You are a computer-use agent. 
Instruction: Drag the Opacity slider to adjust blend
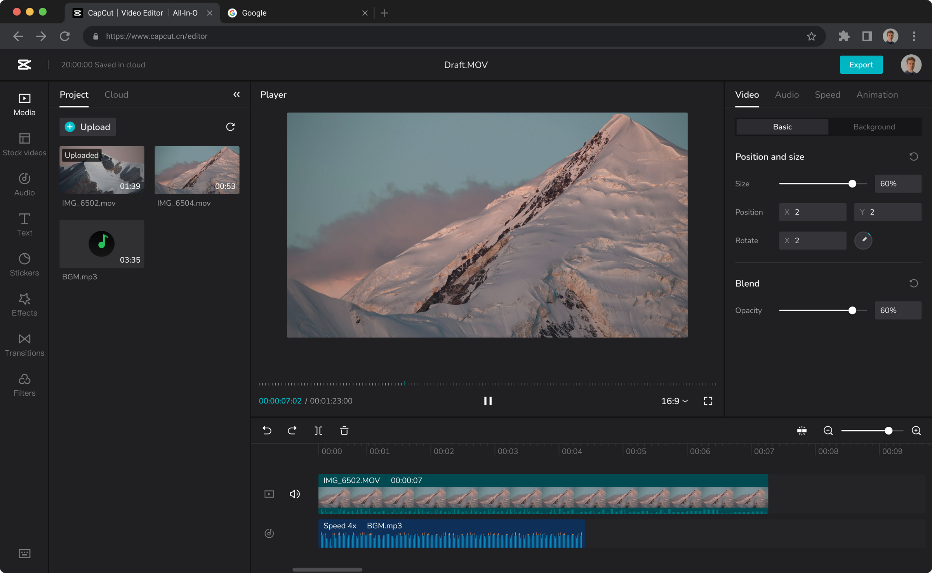[852, 310]
